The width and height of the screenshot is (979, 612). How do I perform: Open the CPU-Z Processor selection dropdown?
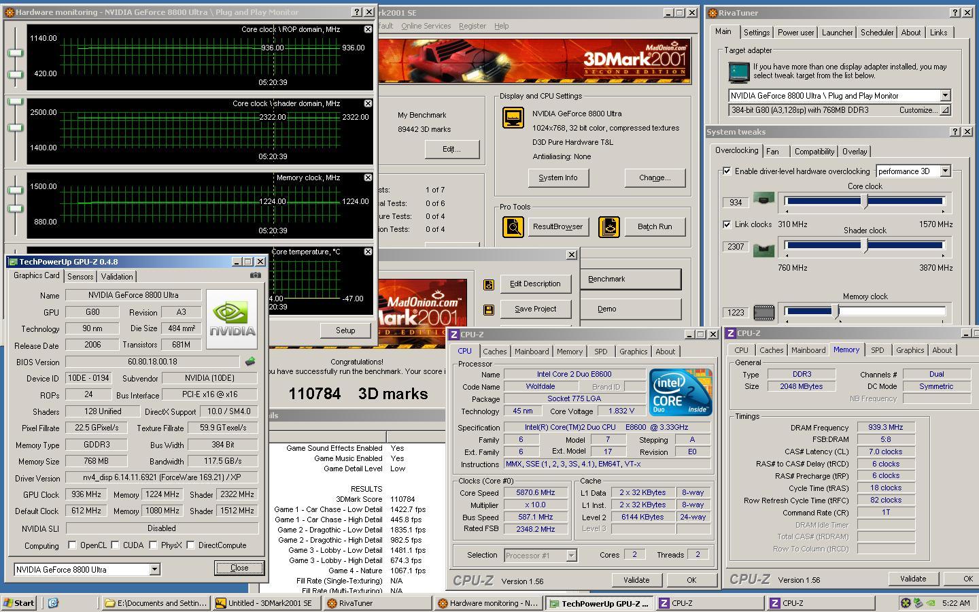pyautogui.click(x=571, y=556)
